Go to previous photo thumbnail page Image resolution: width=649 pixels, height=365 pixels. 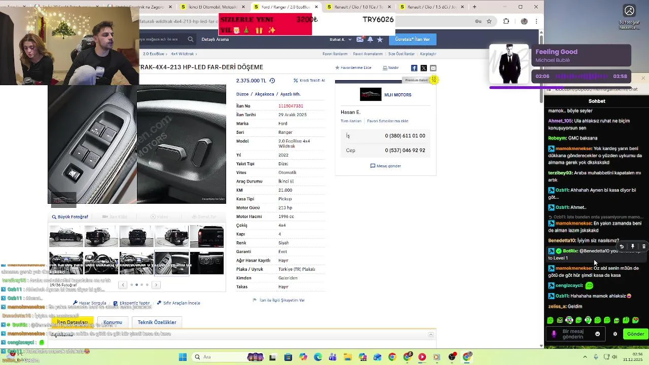click(x=123, y=285)
